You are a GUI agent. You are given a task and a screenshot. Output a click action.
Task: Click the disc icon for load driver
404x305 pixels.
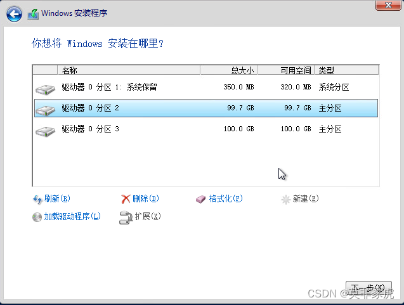pos(37,217)
